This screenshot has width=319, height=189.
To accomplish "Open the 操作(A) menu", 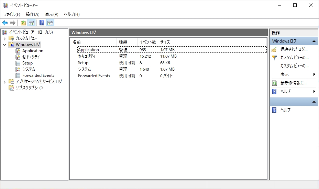I will [33, 14].
